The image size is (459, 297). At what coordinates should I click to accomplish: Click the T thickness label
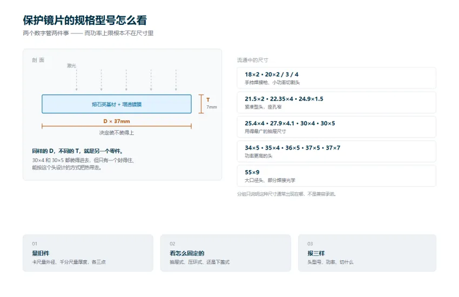208,100
